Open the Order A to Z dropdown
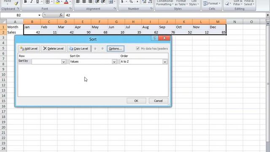Screen dimensions: 270x152 tap(165, 62)
